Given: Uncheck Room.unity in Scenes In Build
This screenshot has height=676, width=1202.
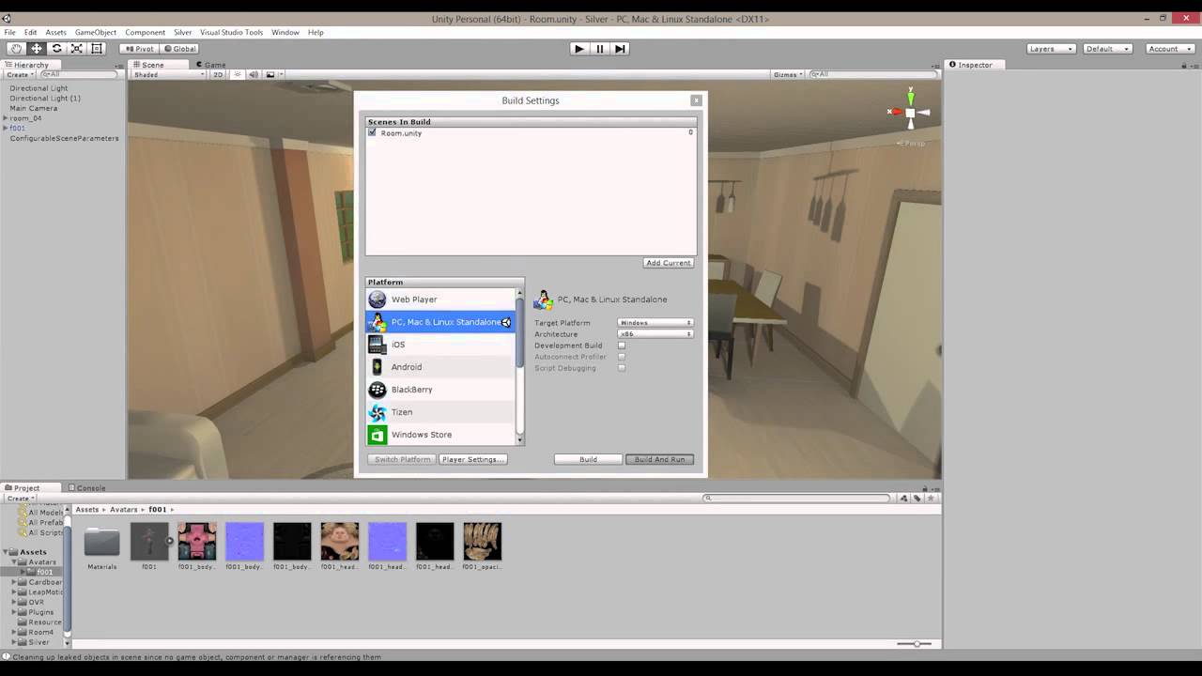Looking at the screenshot, I should 372,132.
